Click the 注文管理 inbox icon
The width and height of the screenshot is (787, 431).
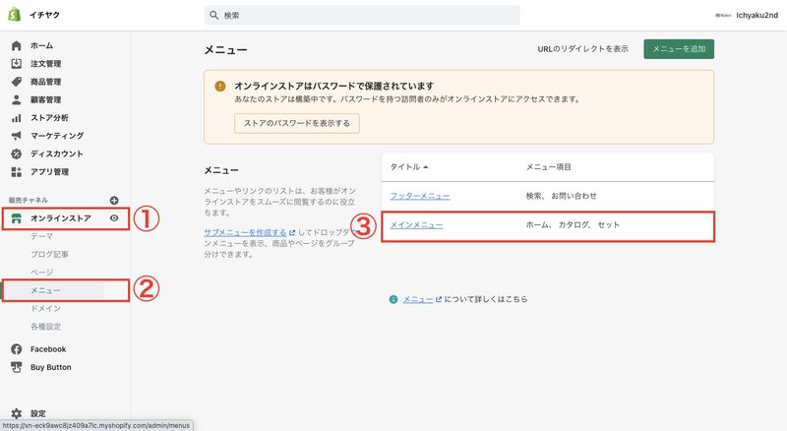17,64
